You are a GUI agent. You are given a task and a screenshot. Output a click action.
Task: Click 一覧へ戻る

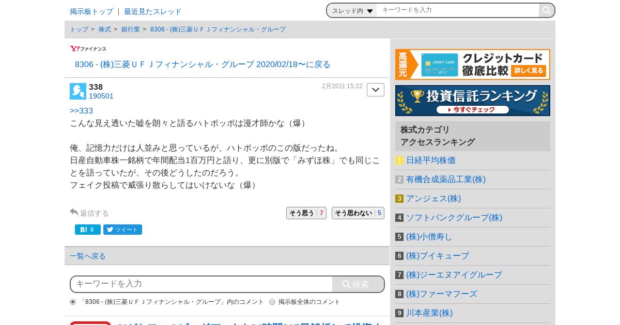tap(88, 256)
